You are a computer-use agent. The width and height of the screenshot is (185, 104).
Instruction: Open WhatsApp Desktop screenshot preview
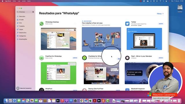click(58, 39)
